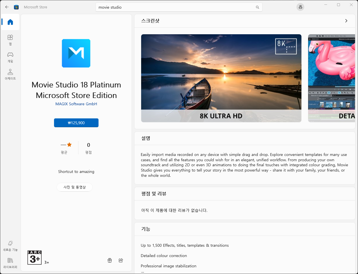Open the 라이브러리 (Library) section
358x274 pixels.
point(10,263)
